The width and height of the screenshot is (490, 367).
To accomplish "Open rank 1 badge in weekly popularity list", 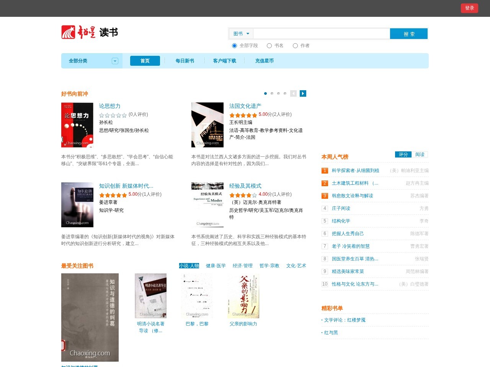I will coord(325,171).
